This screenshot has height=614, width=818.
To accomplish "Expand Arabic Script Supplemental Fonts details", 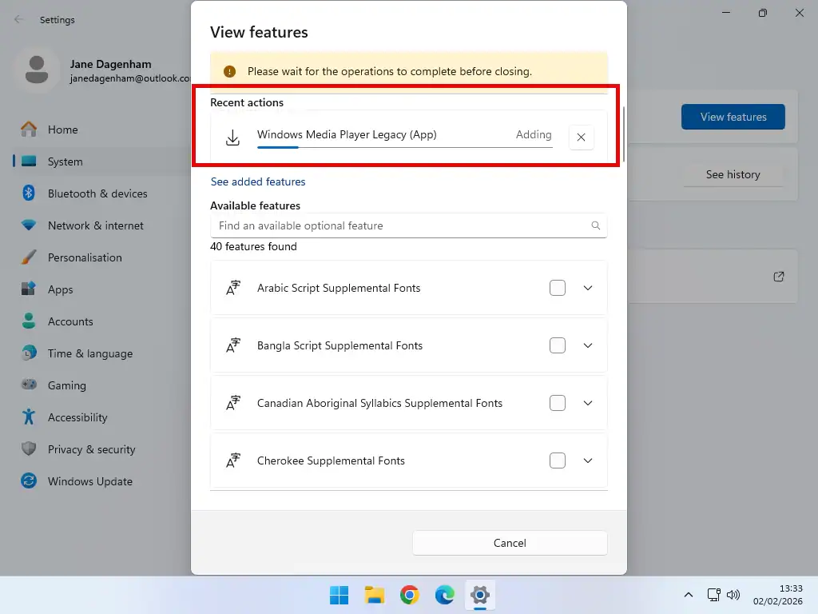I will (x=588, y=288).
